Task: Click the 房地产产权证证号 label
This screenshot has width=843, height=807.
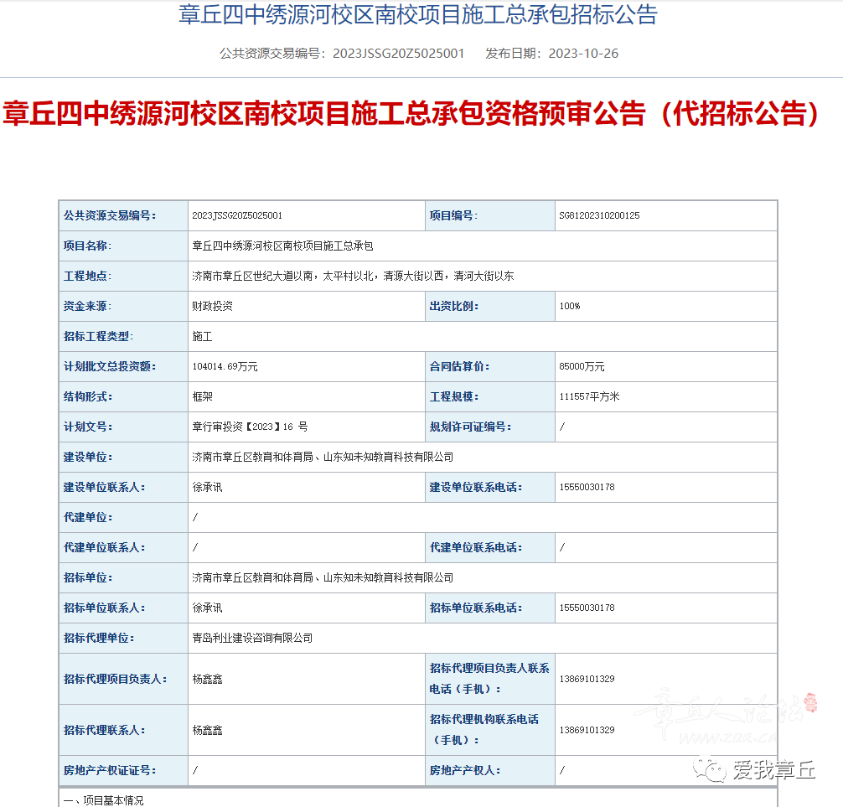Action: 110,770
